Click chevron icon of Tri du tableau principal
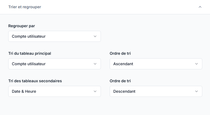 point(95,64)
